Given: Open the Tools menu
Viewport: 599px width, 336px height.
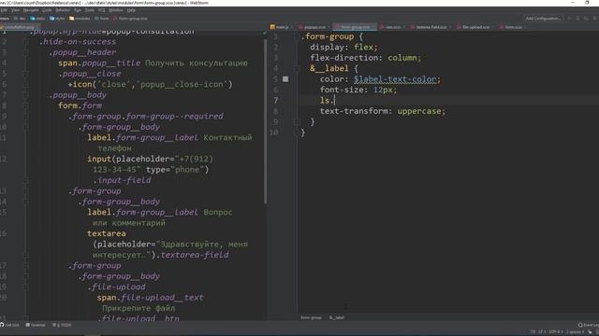Looking at the screenshot, I should [x=90, y=10].
